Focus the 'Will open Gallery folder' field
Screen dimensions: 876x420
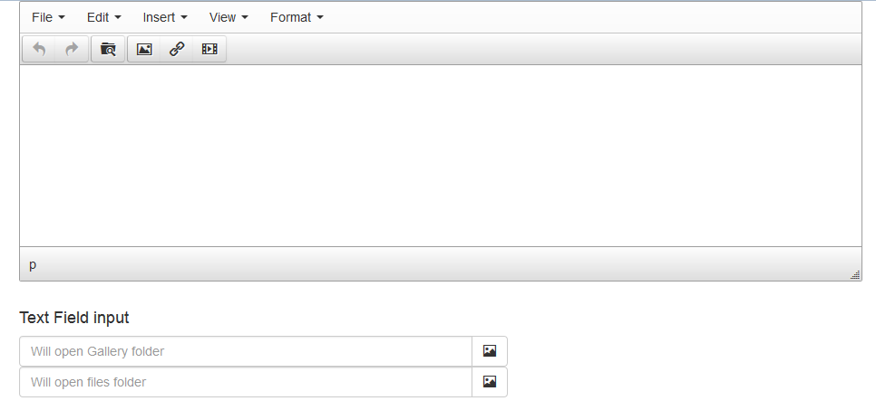(x=246, y=351)
